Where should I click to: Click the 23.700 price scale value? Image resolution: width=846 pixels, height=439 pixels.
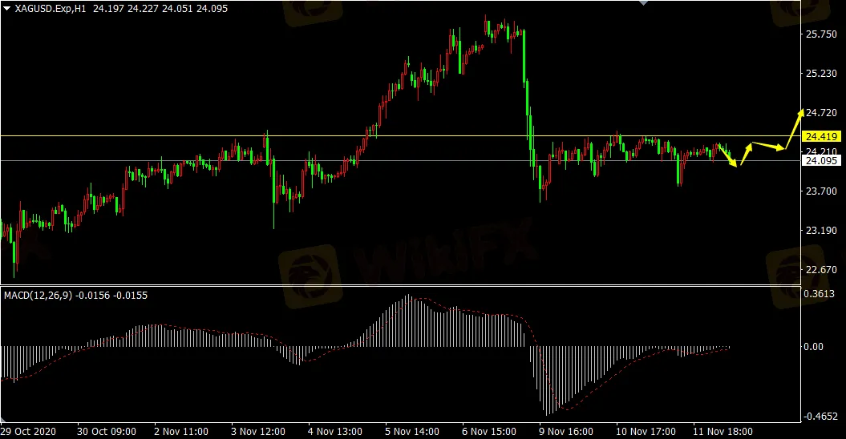pyautogui.click(x=821, y=191)
